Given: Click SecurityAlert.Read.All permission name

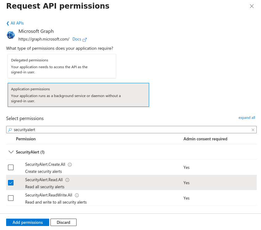Looking at the screenshot, I should 44,180.
